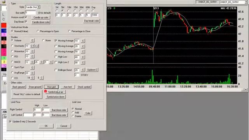Click the Limit Line Color button
Screen dimensions: 249x140
(88, 113)
